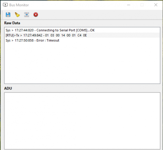Select the 'Connecting to Serial Port [COM5]...OK' row
This screenshot has width=163, height=150.
click(x=82, y=30)
